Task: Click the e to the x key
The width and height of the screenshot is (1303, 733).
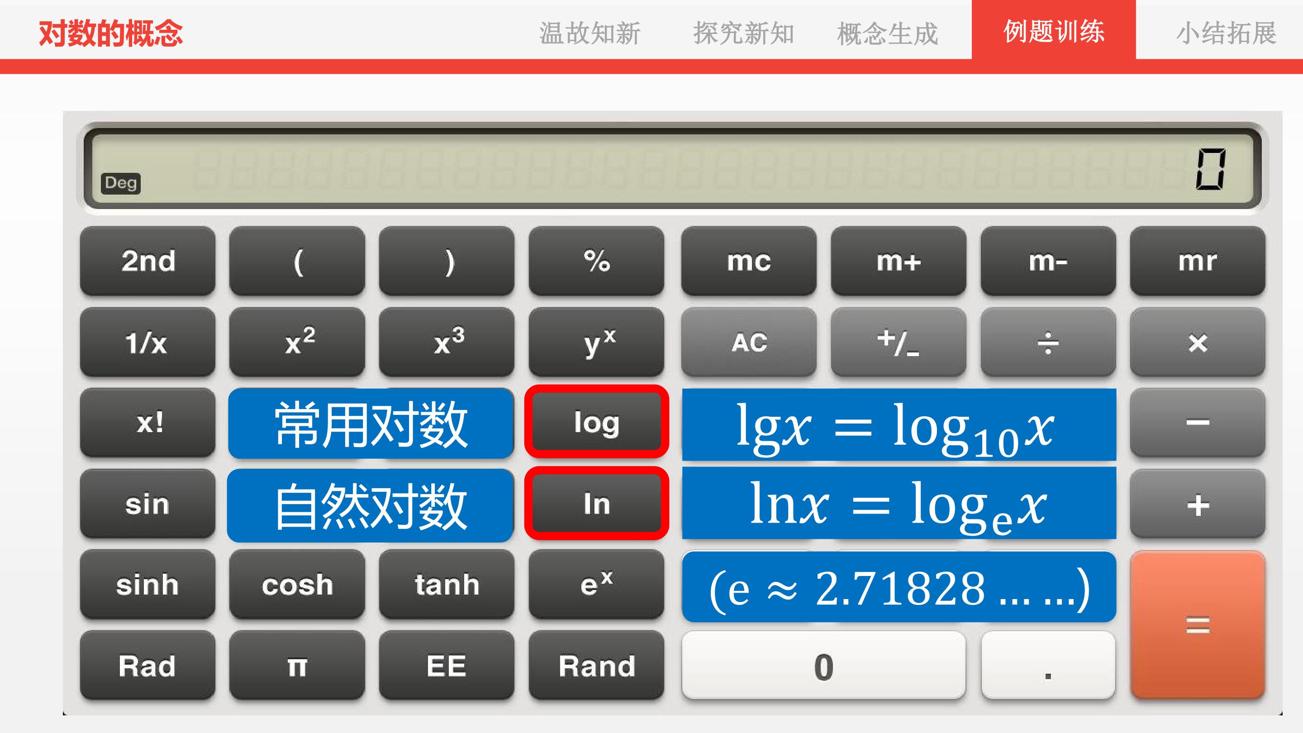Action: (x=597, y=585)
